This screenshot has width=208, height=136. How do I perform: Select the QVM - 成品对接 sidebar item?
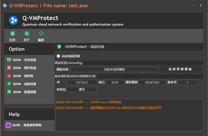coord(24,84)
